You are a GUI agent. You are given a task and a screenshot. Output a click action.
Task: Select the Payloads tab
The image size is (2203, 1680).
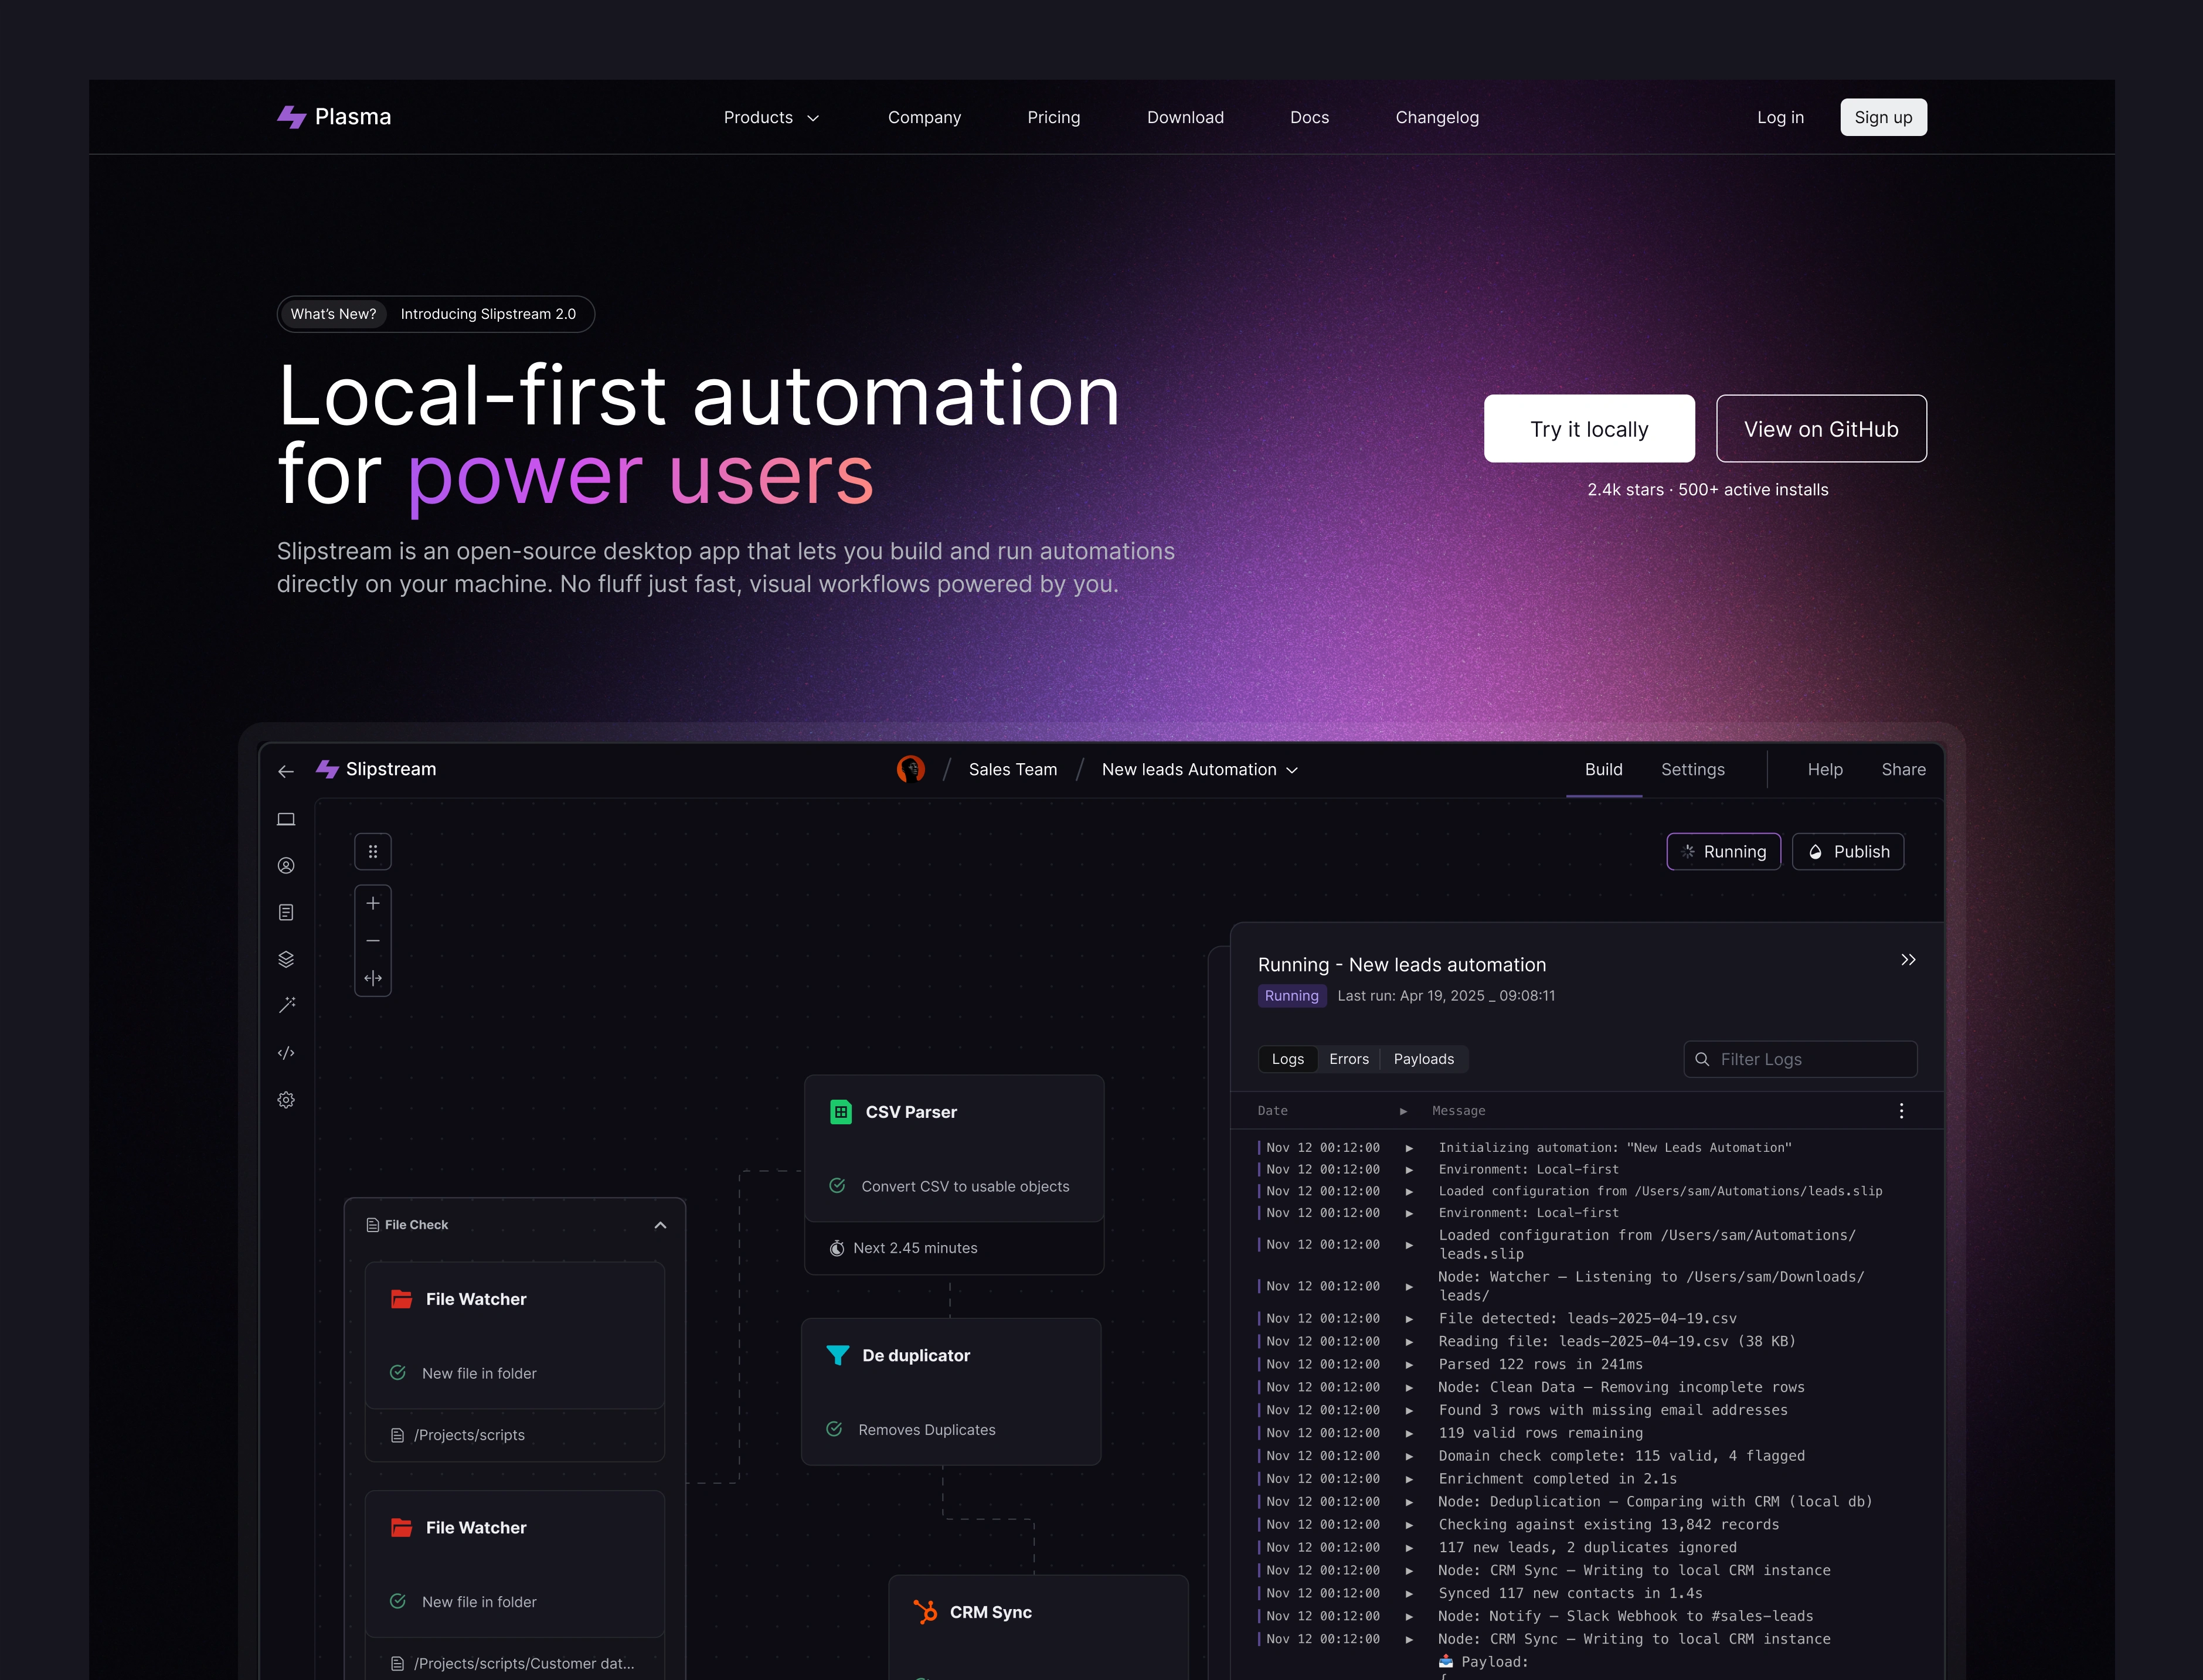point(1424,1059)
